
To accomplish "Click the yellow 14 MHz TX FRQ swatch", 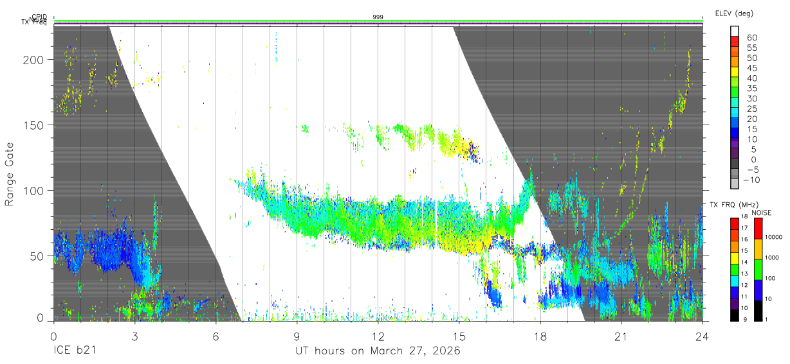I will point(735,258).
